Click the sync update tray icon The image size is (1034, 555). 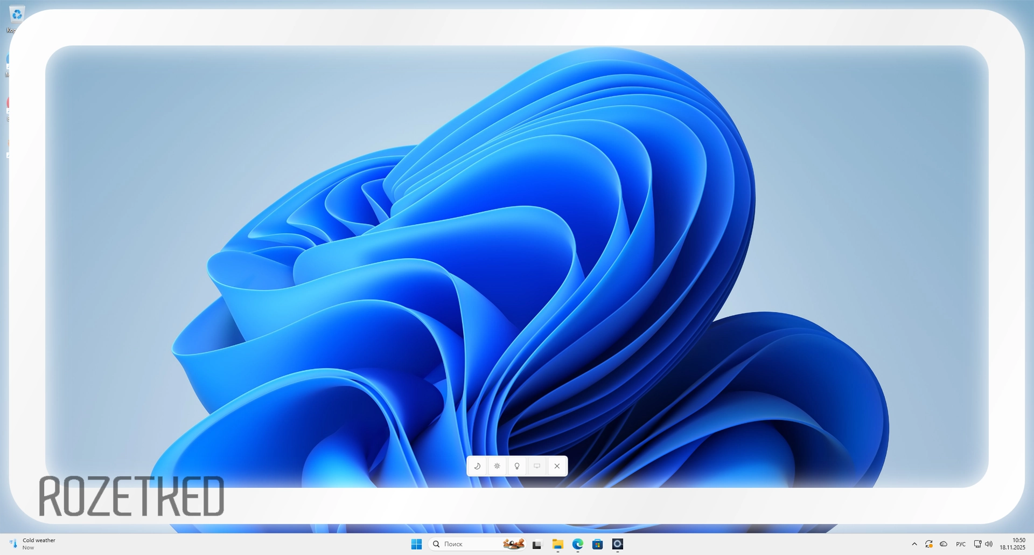(929, 544)
